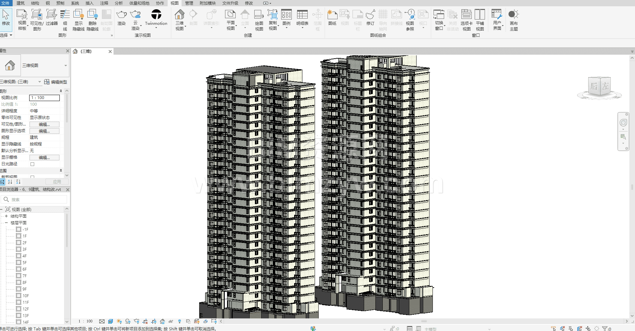
Task: Collapse the 楼层平面 (Floor Plans) tree node
Action: (x=6, y=223)
